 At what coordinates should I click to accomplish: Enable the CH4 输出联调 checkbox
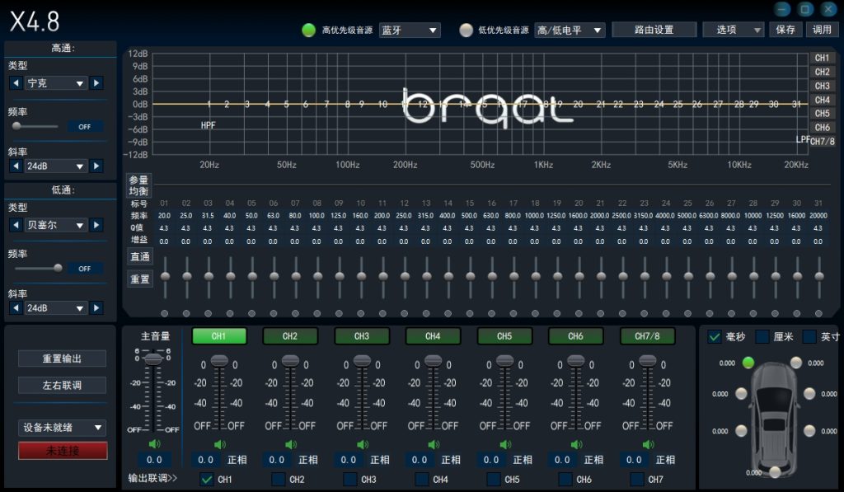point(422,479)
